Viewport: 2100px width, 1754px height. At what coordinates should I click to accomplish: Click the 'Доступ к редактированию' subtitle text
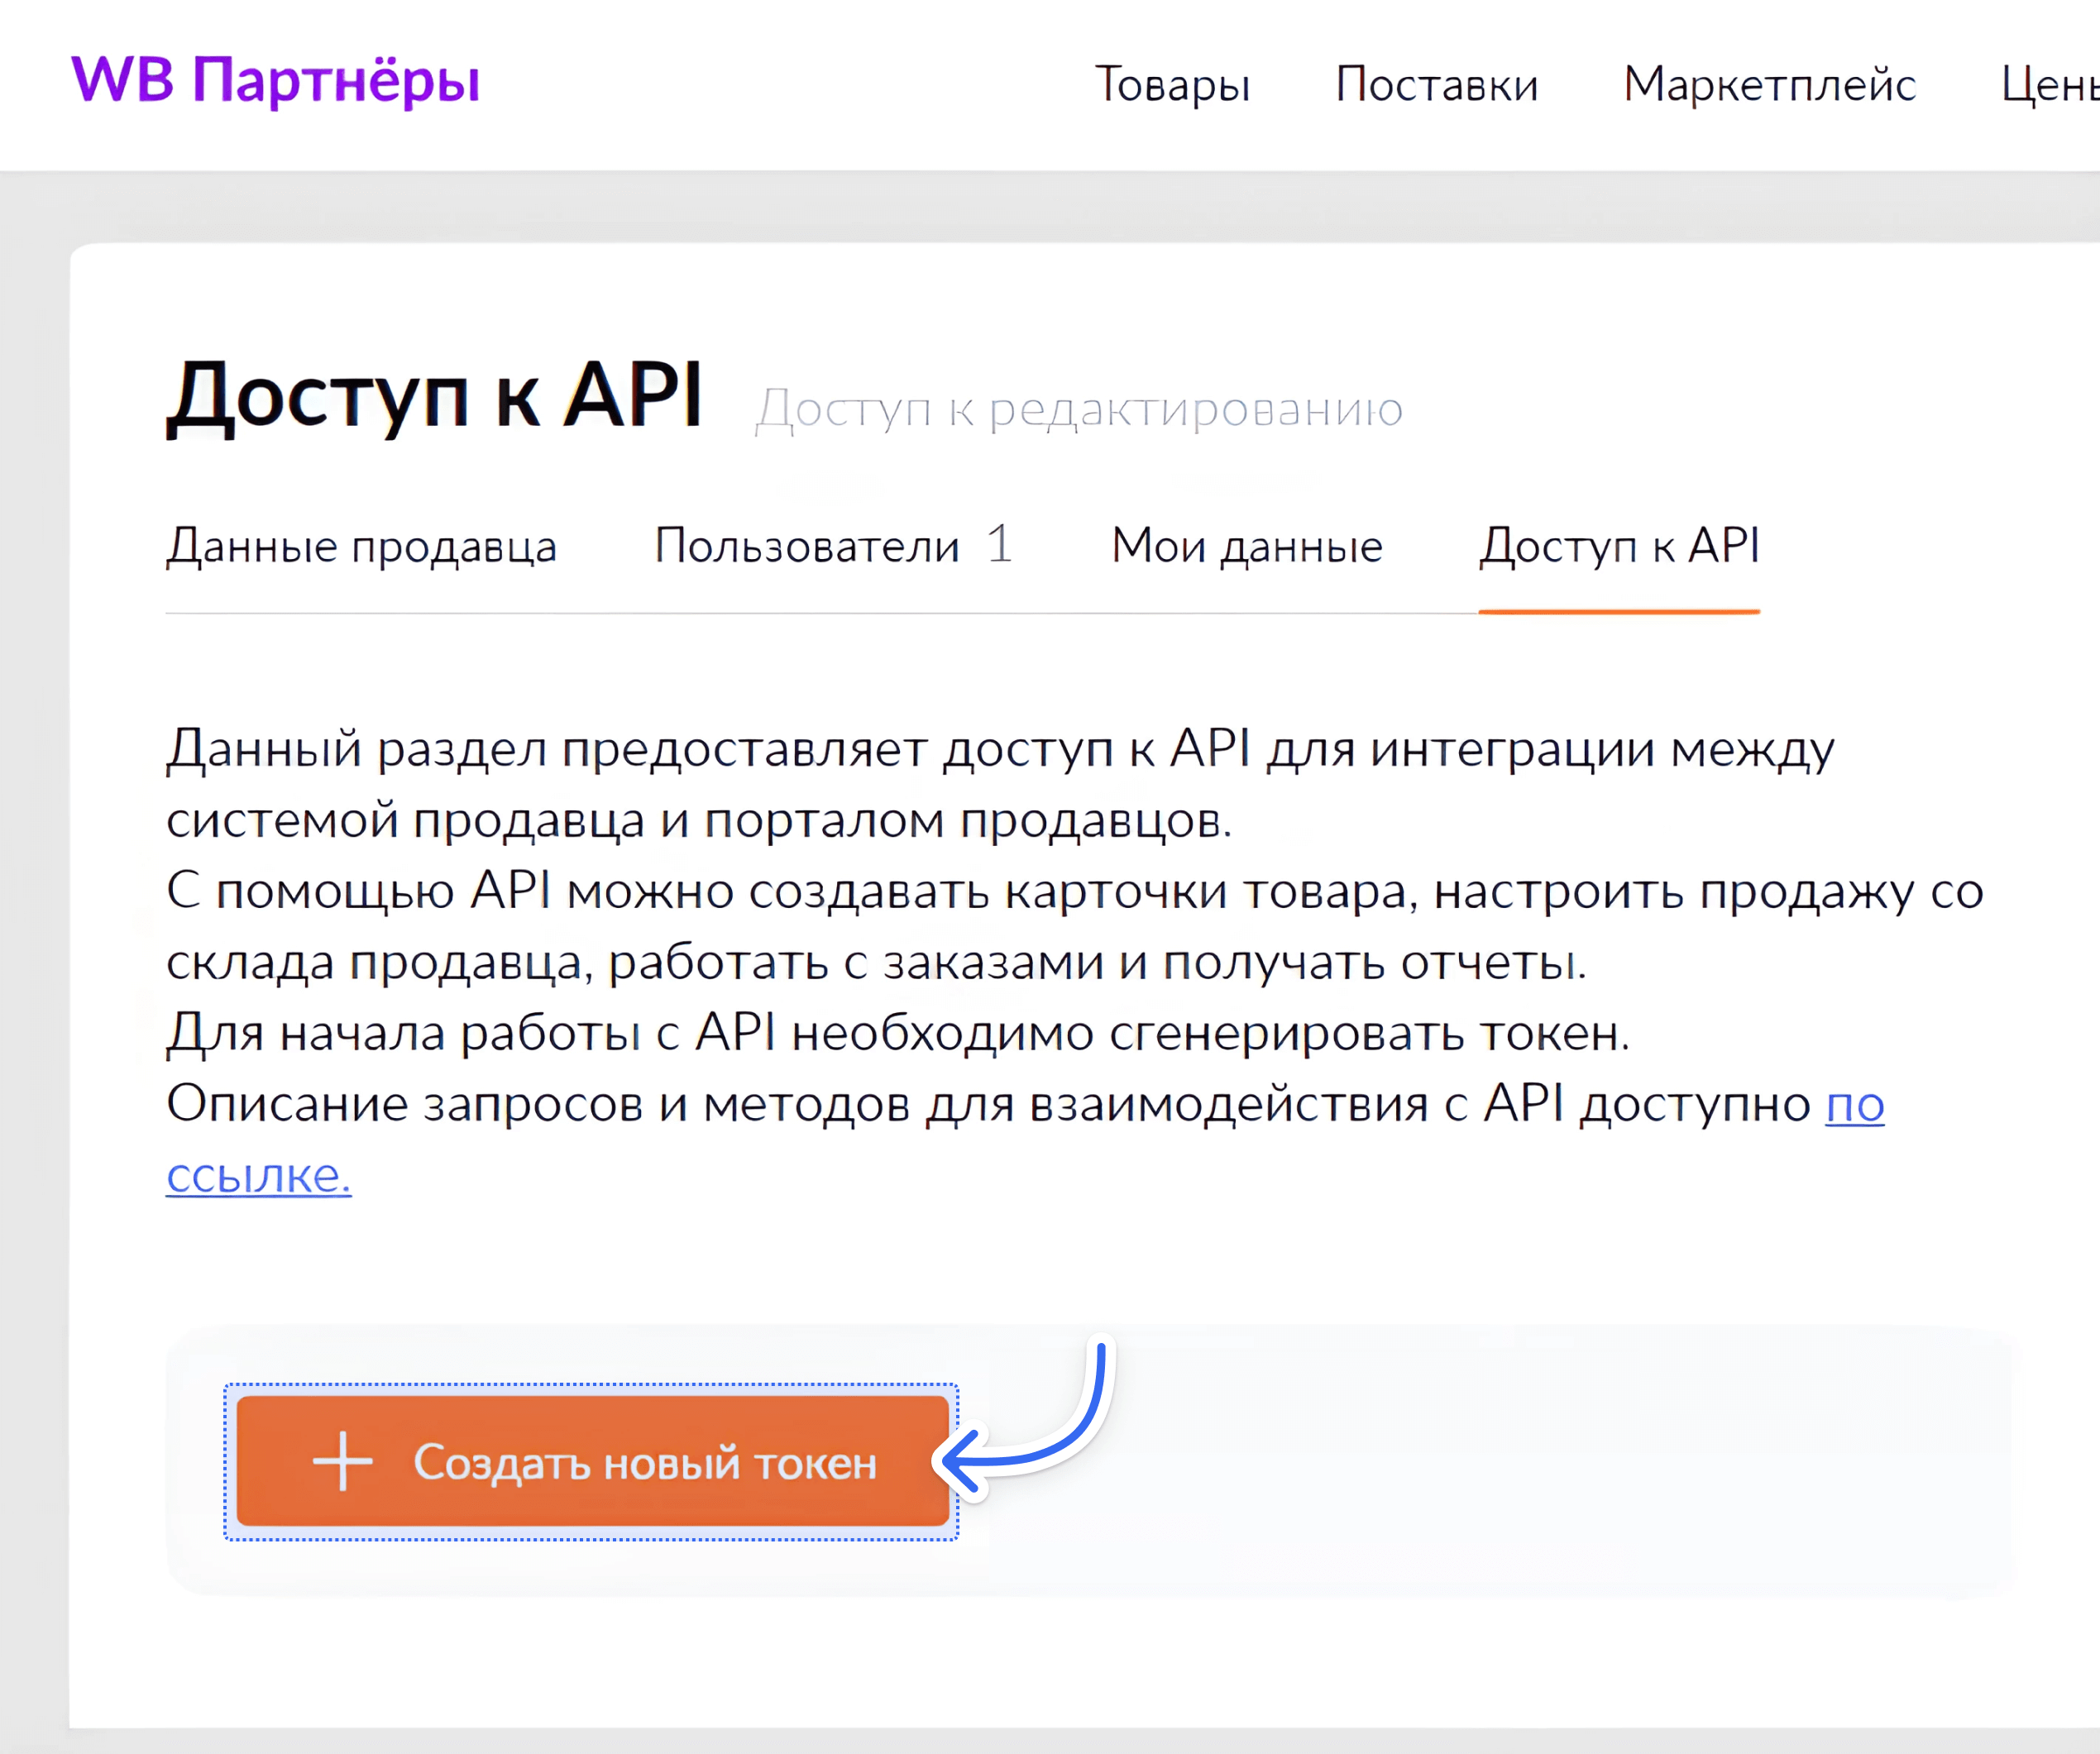[1079, 410]
